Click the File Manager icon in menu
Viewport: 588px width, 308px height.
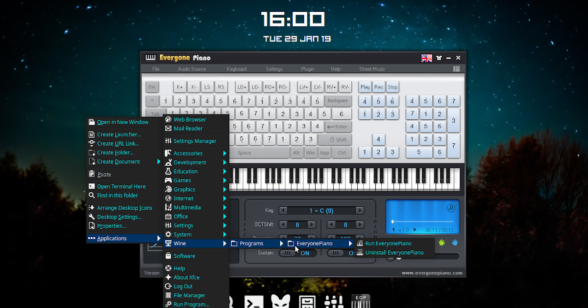coord(168,295)
